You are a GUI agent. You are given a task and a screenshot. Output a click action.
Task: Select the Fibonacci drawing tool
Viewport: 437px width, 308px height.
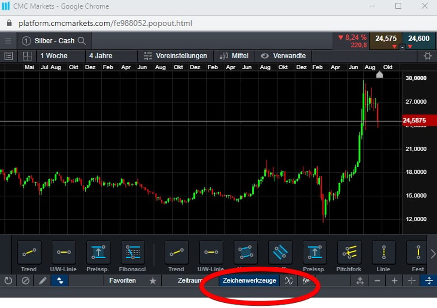133,253
